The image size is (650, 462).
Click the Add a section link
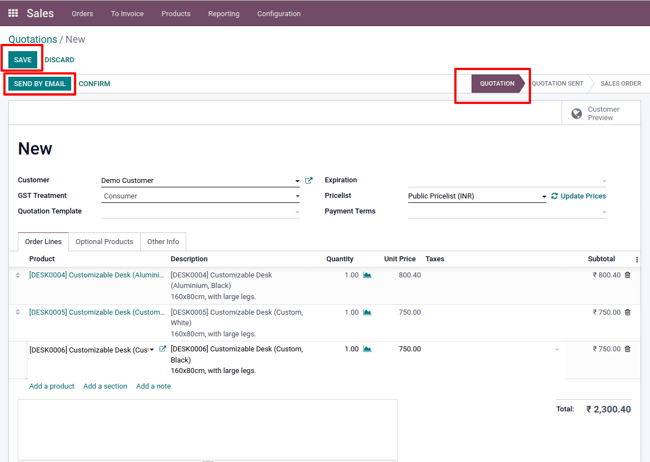(105, 386)
